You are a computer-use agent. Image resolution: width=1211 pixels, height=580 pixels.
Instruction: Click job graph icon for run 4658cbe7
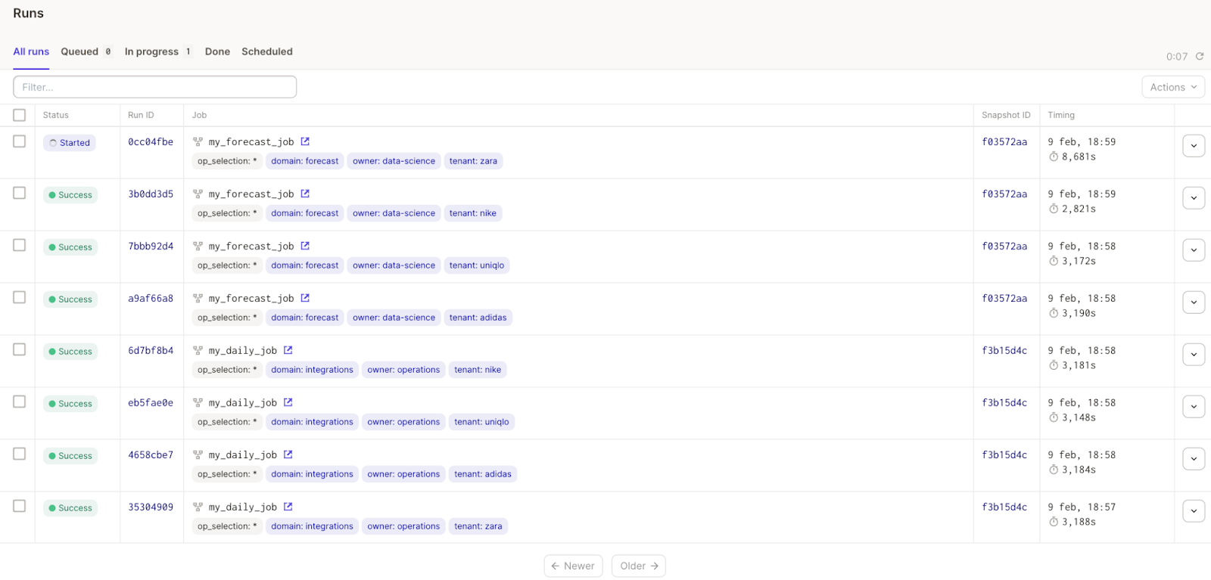pos(198,455)
